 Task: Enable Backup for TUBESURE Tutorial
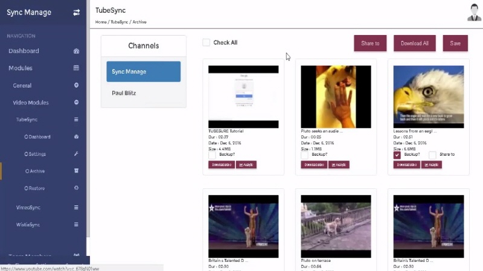pyautogui.click(x=212, y=155)
